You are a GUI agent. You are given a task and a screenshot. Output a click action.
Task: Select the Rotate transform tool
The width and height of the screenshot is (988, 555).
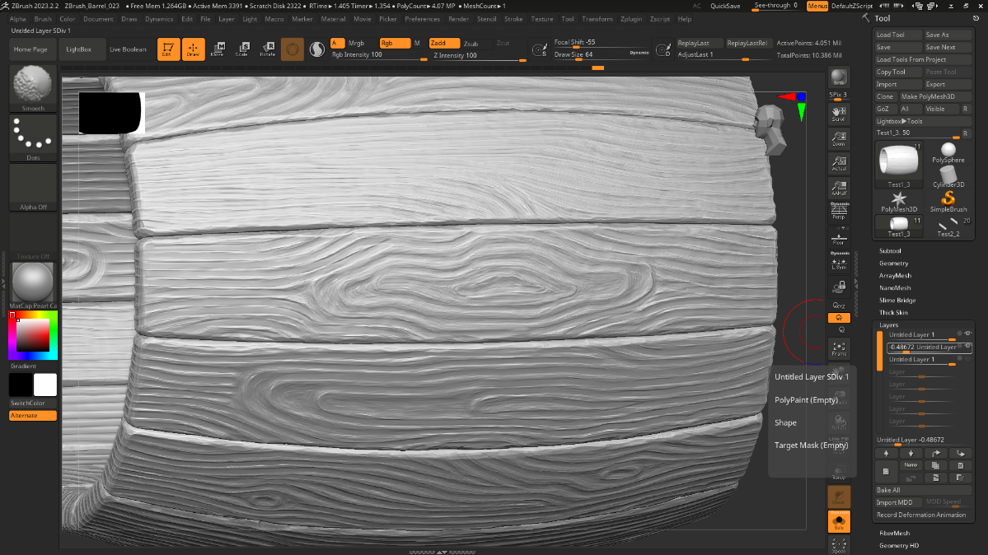point(267,49)
